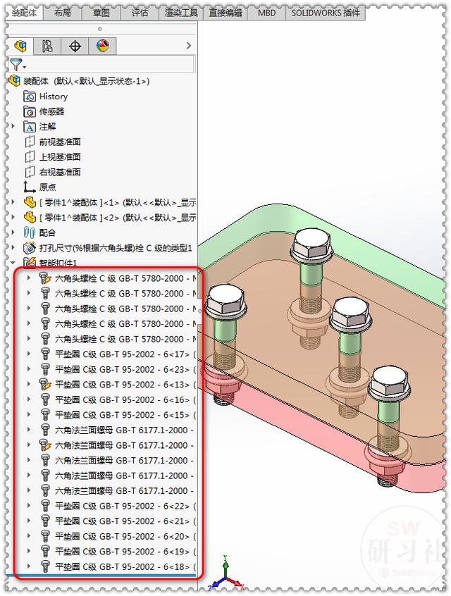This screenshot has height=596, width=451.
Task: Click the rearmost hex bolt head in the model
Action: (311, 242)
